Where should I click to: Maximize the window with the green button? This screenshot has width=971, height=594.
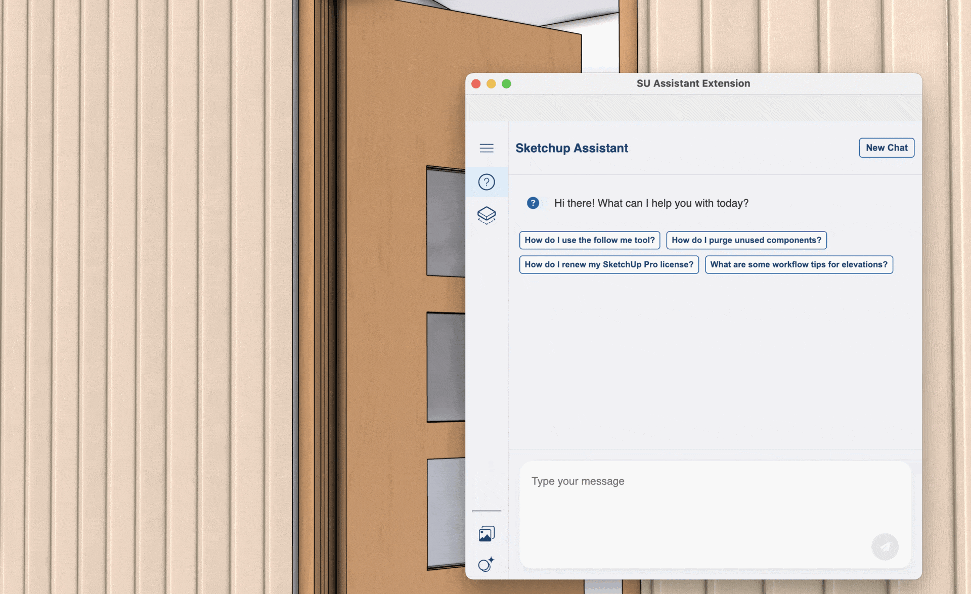pos(506,84)
